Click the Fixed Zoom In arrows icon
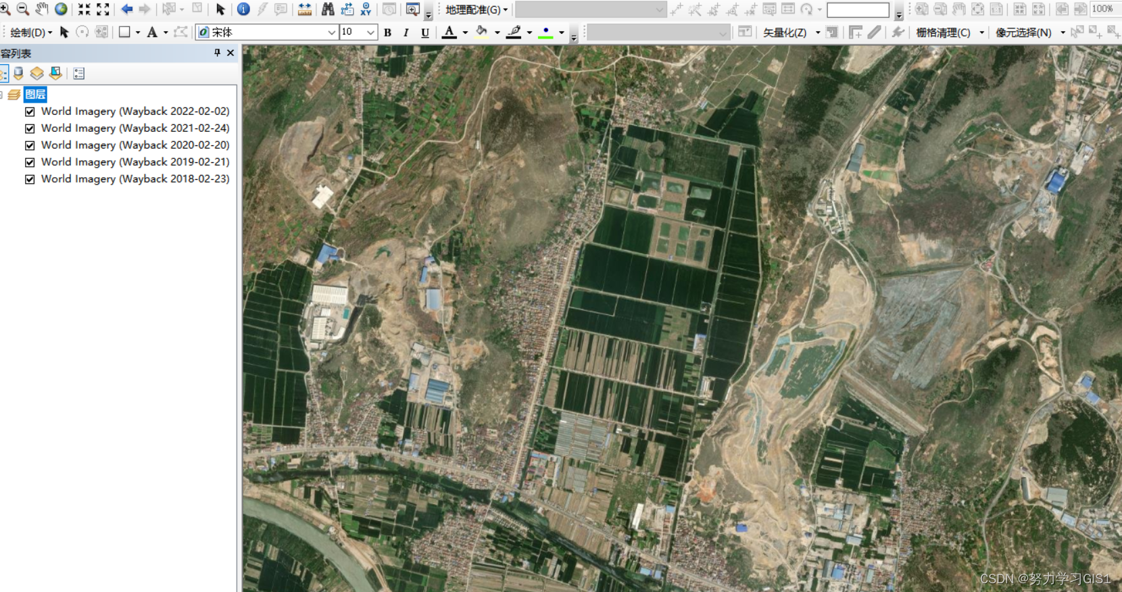Viewport: 1122px width, 592px height. pos(84,9)
